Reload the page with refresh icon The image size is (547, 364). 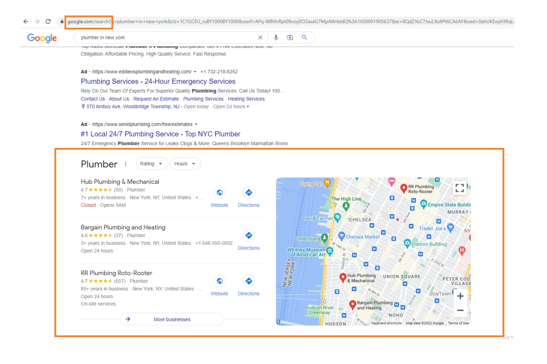[48, 21]
